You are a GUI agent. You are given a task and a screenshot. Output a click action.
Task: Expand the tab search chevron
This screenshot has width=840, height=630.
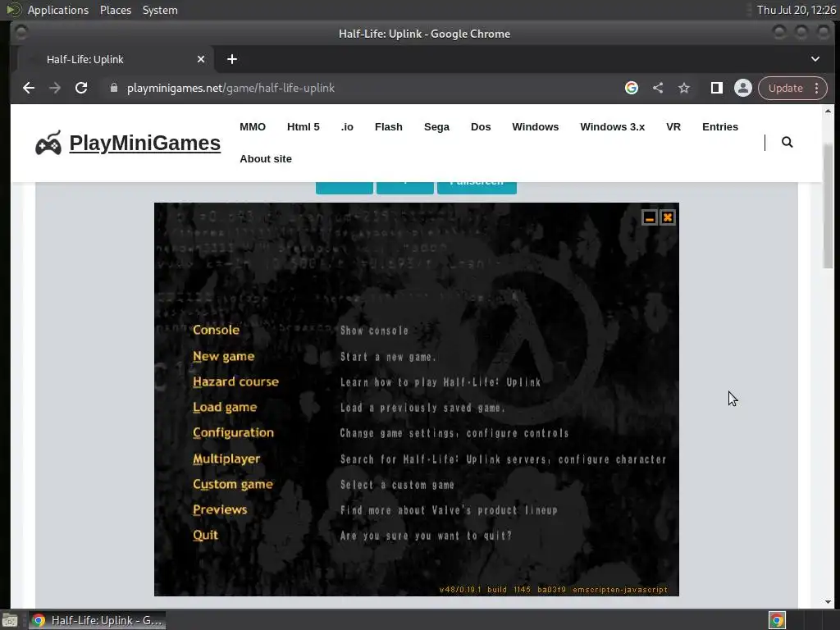(815, 59)
